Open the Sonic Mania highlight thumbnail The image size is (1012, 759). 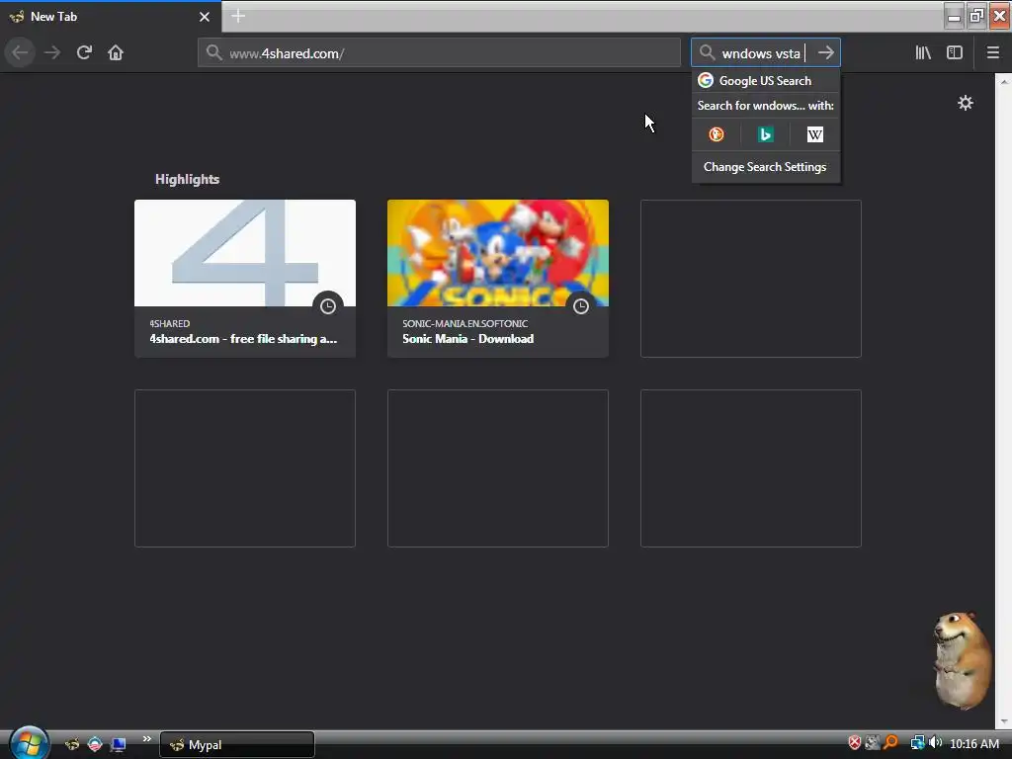pyautogui.click(x=498, y=253)
